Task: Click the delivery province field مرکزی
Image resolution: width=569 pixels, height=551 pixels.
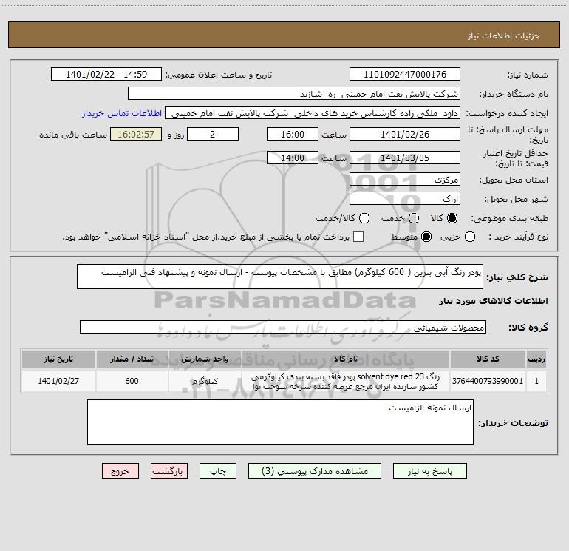Action: coord(405,179)
